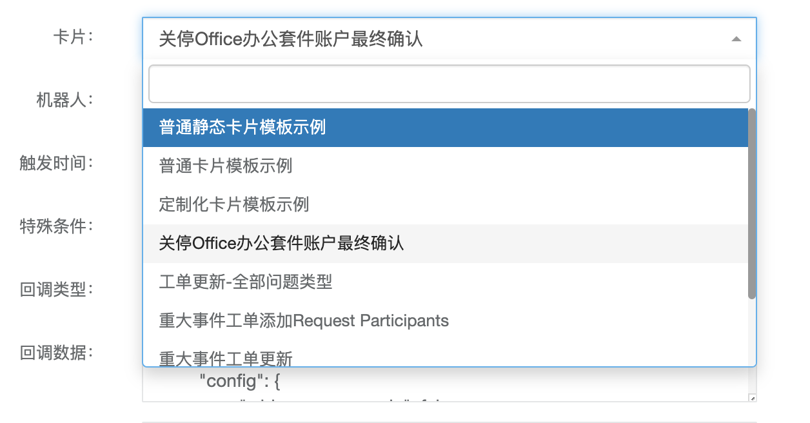Click the 回调类型 field label
The image size is (810, 423).
pos(56,290)
